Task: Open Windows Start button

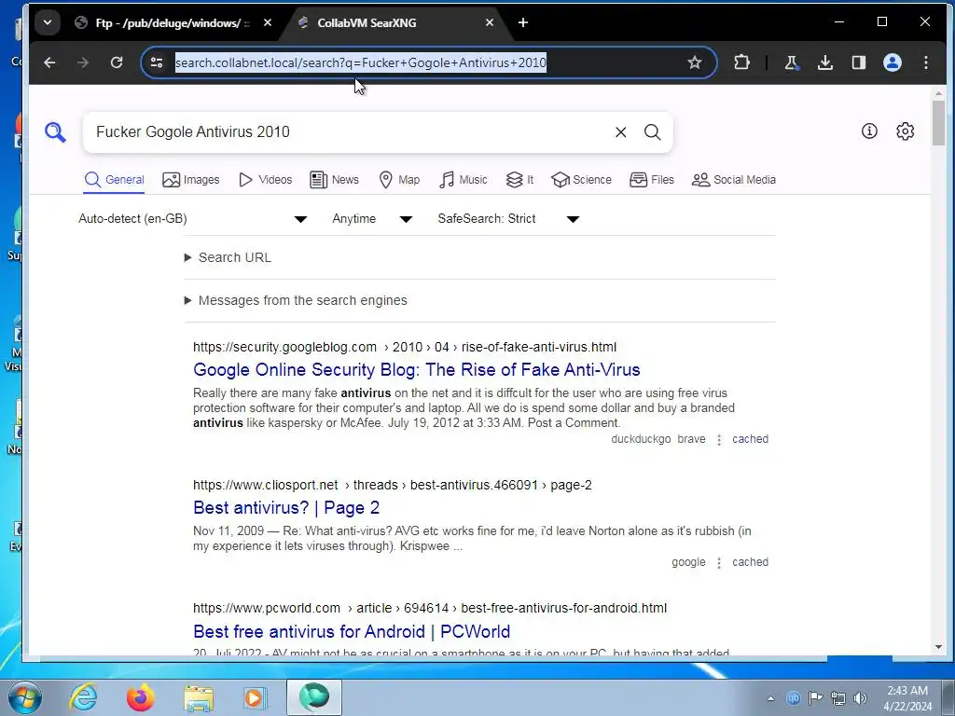Action: (x=25, y=697)
